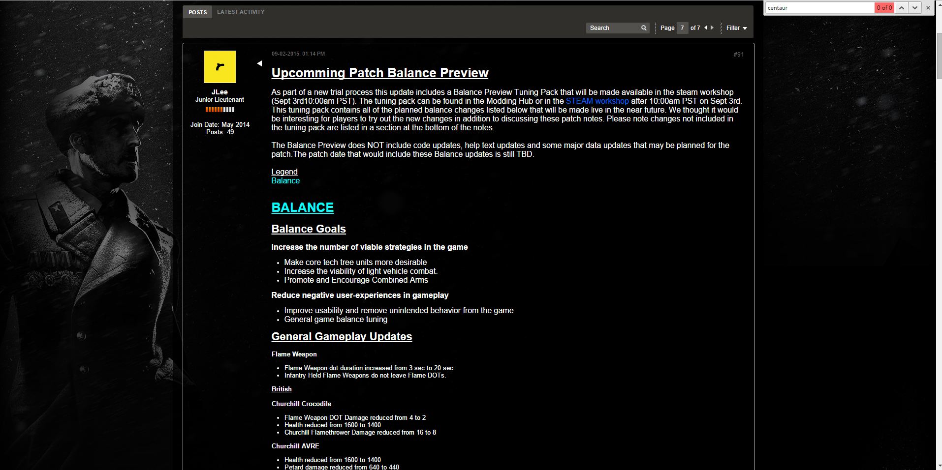The image size is (942, 470).
Task: Click 'Churchill Flamethrower Damage reduced' bullet
Action: click(x=360, y=433)
